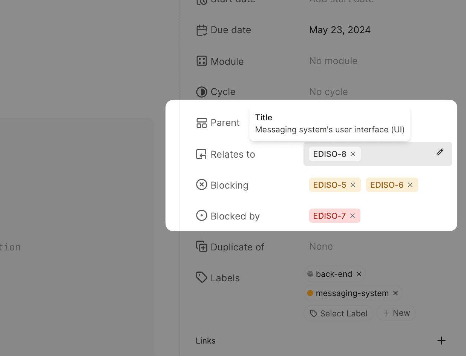This screenshot has height=356, width=466.
Task: Click the Relates to row icon
Action: coord(201,154)
